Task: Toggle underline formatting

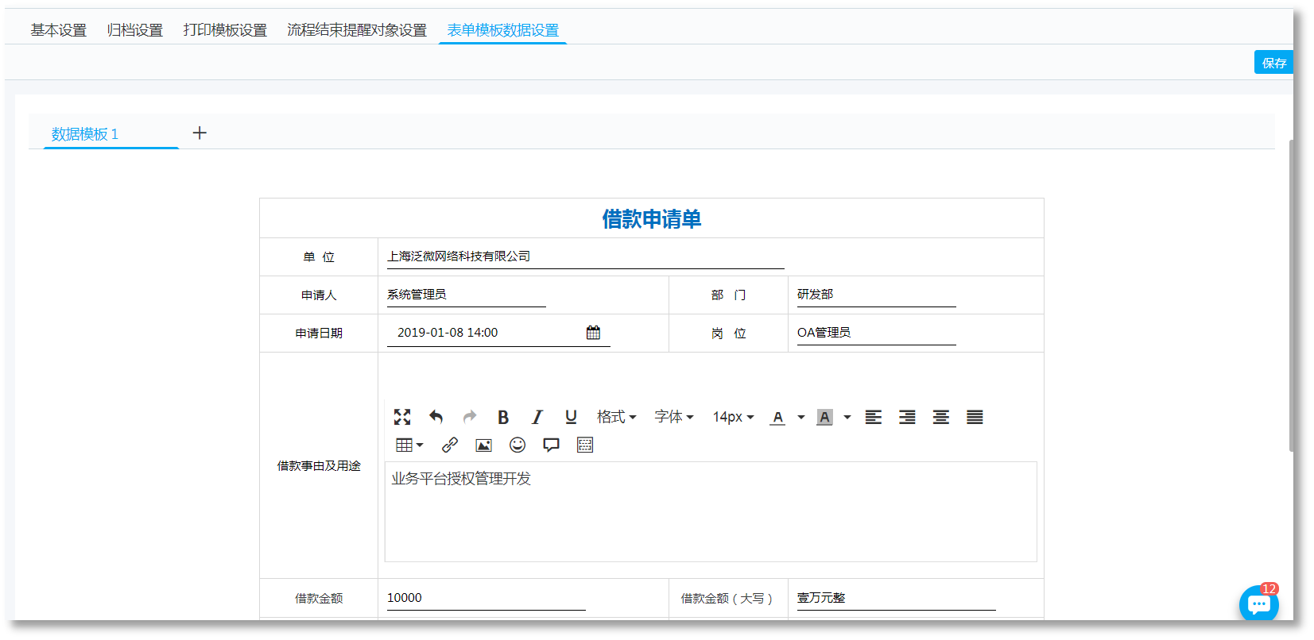Action: pyautogui.click(x=571, y=417)
